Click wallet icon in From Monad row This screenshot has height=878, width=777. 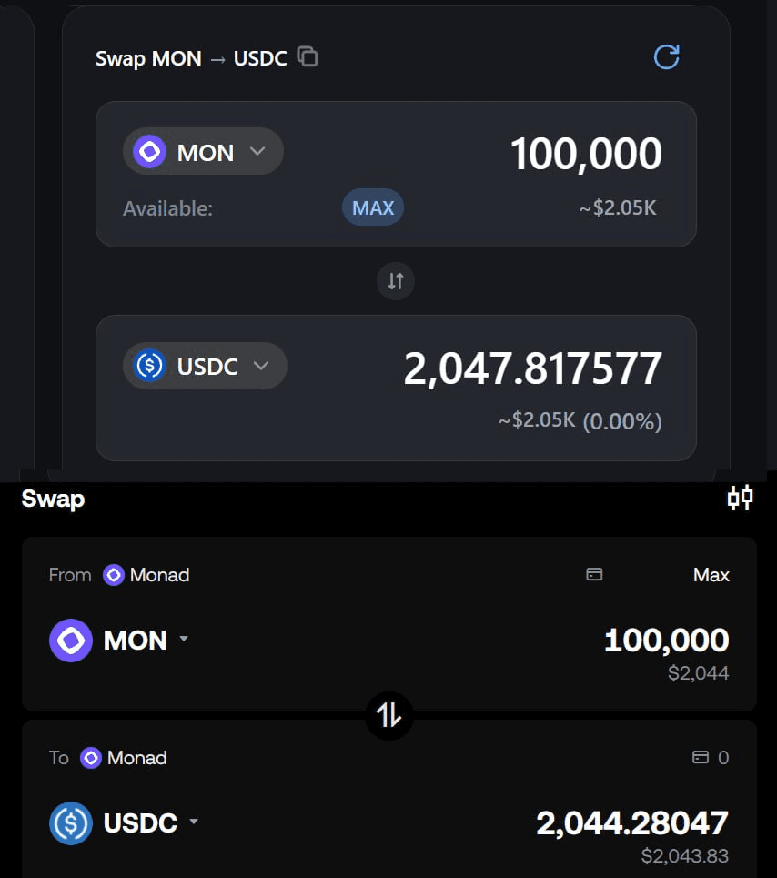pos(594,575)
